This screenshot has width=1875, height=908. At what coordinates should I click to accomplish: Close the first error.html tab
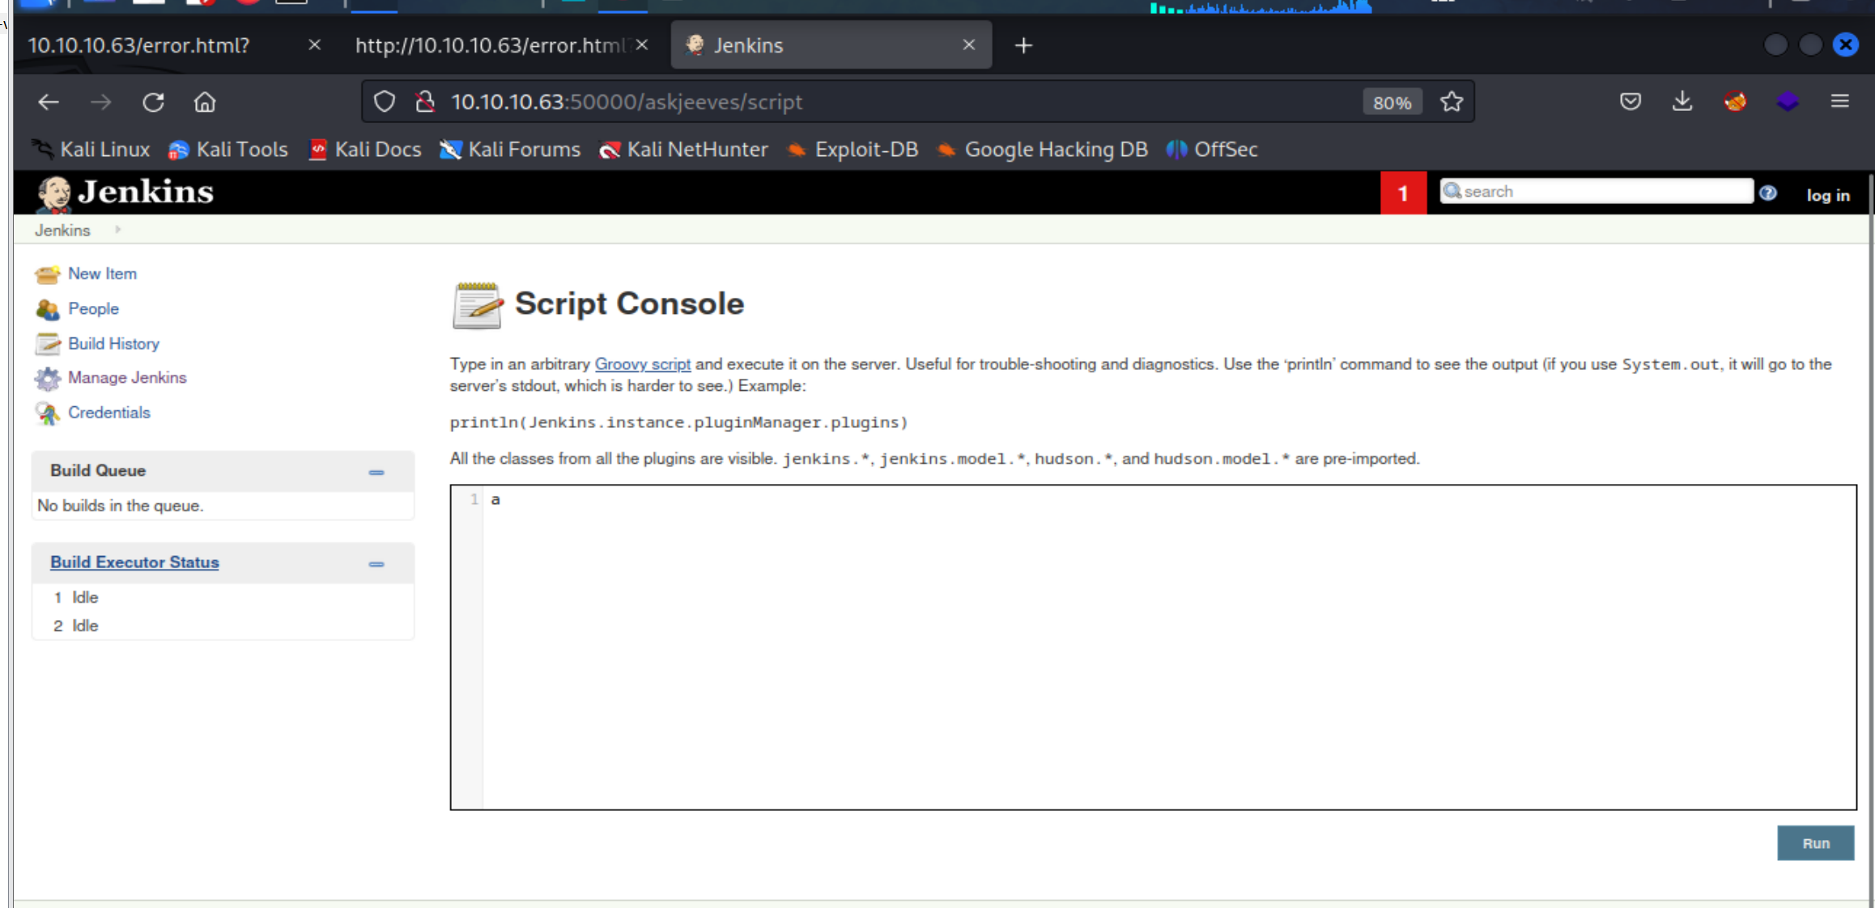click(x=315, y=45)
